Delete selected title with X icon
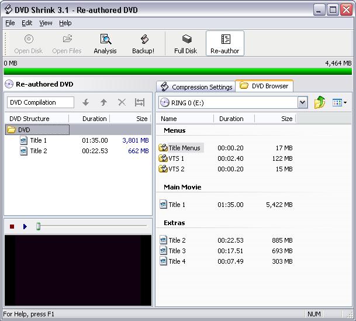The height and width of the screenshot is (321, 356). pos(122,102)
